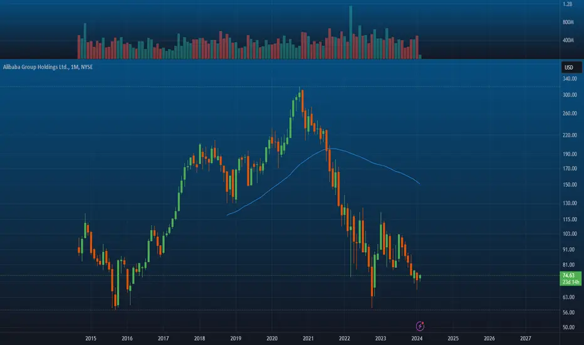Screen dimensions: 584x345
Task: Click the 23d 14h countdown label
Action: pyautogui.click(x=571, y=282)
